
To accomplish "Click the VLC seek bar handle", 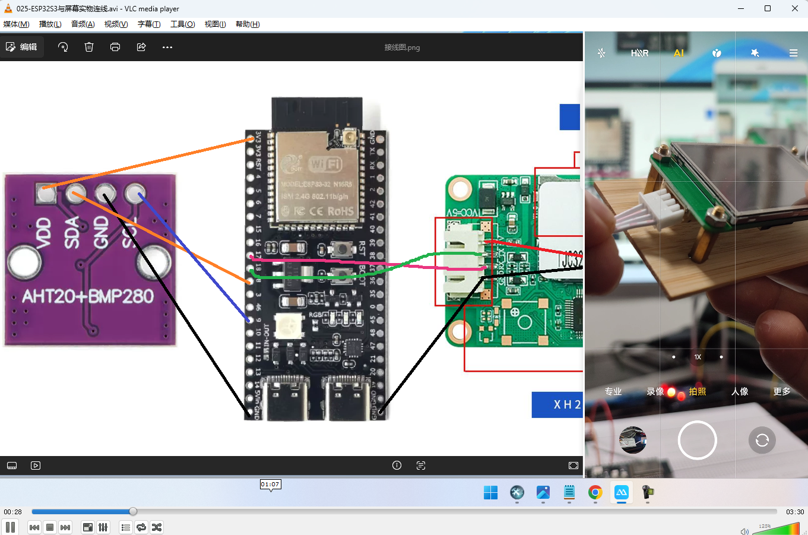I will [x=133, y=511].
